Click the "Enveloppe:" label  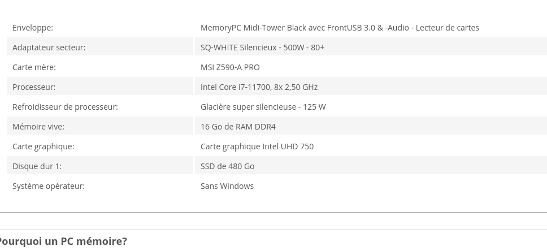[x=33, y=28]
